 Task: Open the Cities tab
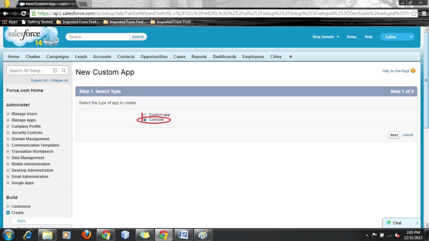(276, 57)
